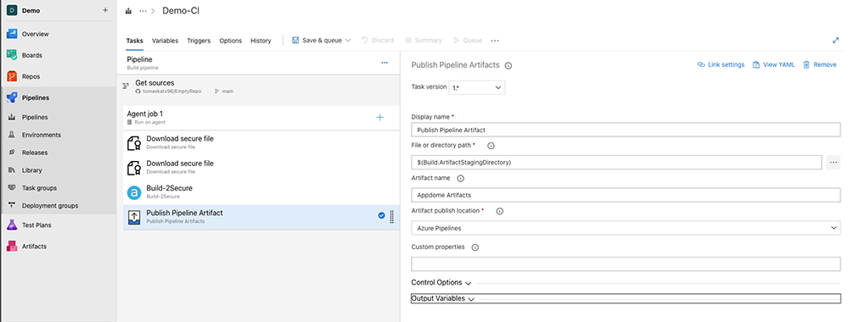The height and width of the screenshot is (322, 849).
Task: Click the Display name input field
Action: point(626,130)
